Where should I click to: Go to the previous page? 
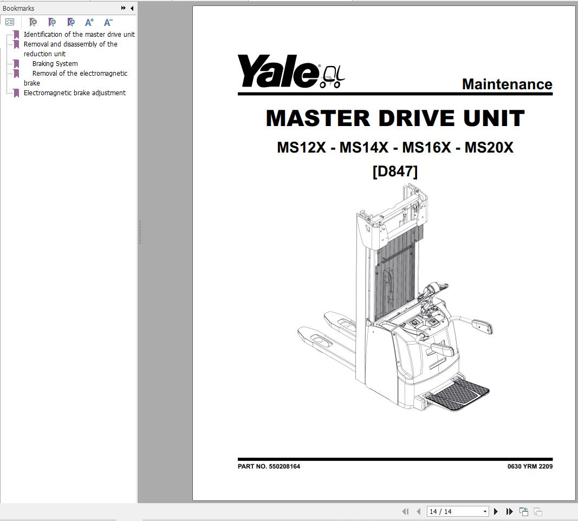click(x=418, y=511)
